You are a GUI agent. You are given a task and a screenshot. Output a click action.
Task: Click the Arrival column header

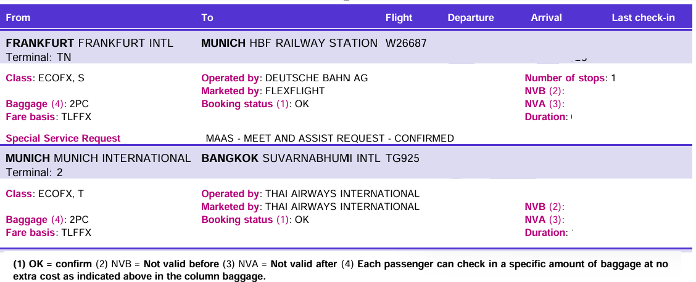coord(546,17)
